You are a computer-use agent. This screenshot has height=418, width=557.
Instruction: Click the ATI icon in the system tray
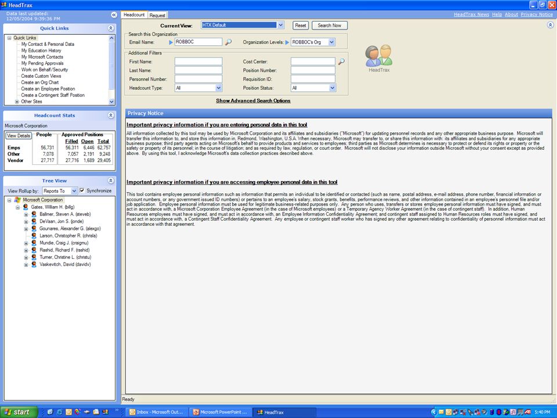tap(527, 412)
